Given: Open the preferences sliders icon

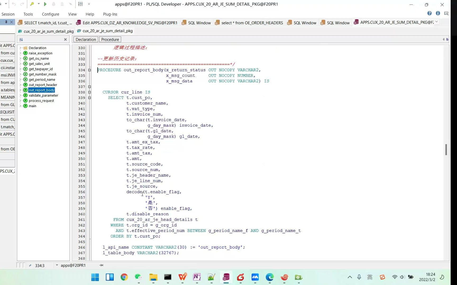Looking at the screenshot, I should pos(81,4).
